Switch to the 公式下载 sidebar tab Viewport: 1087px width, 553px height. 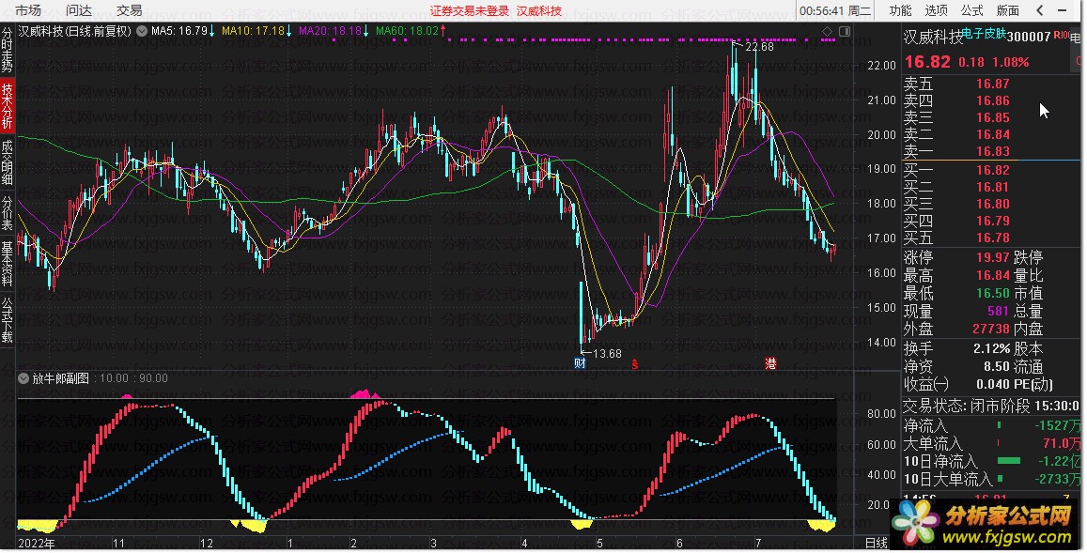tap(7, 320)
